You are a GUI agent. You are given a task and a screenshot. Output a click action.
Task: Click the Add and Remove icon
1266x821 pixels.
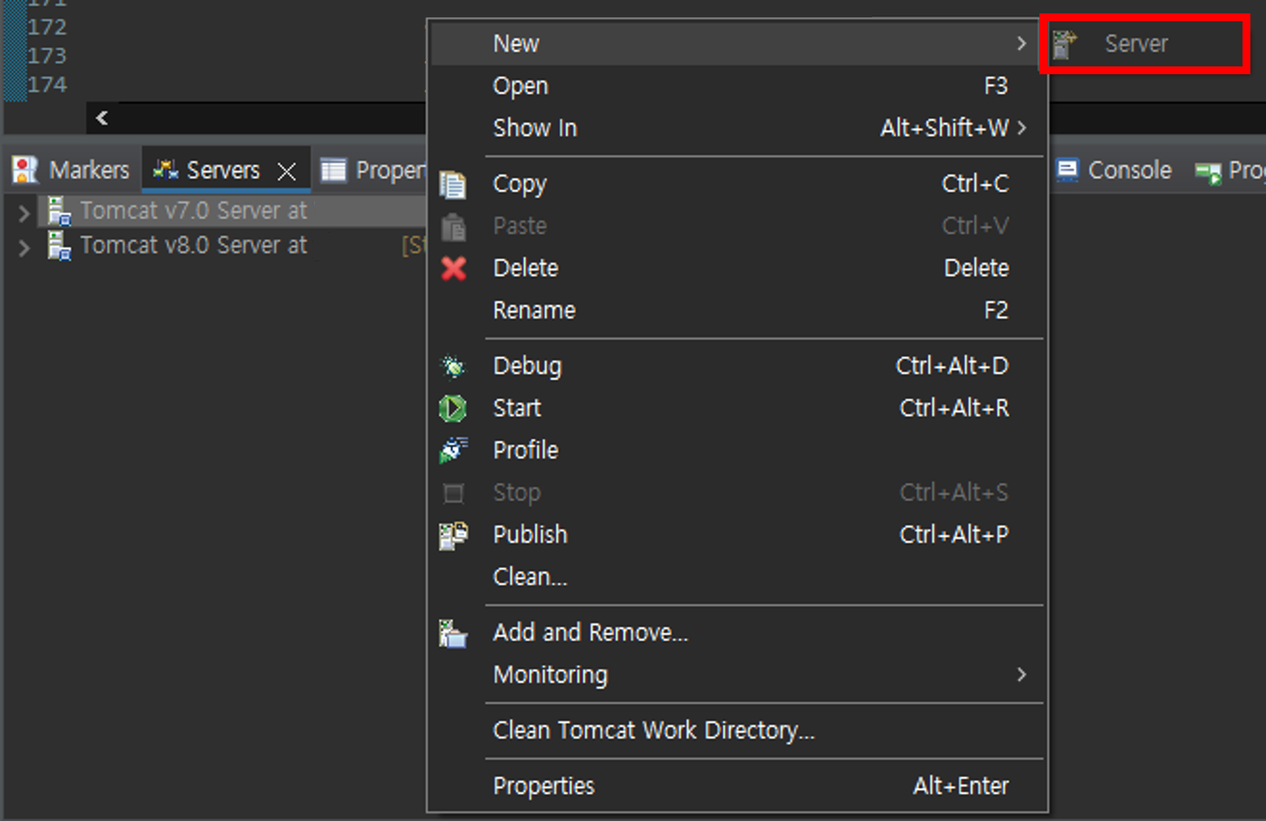tap(453, 633)
